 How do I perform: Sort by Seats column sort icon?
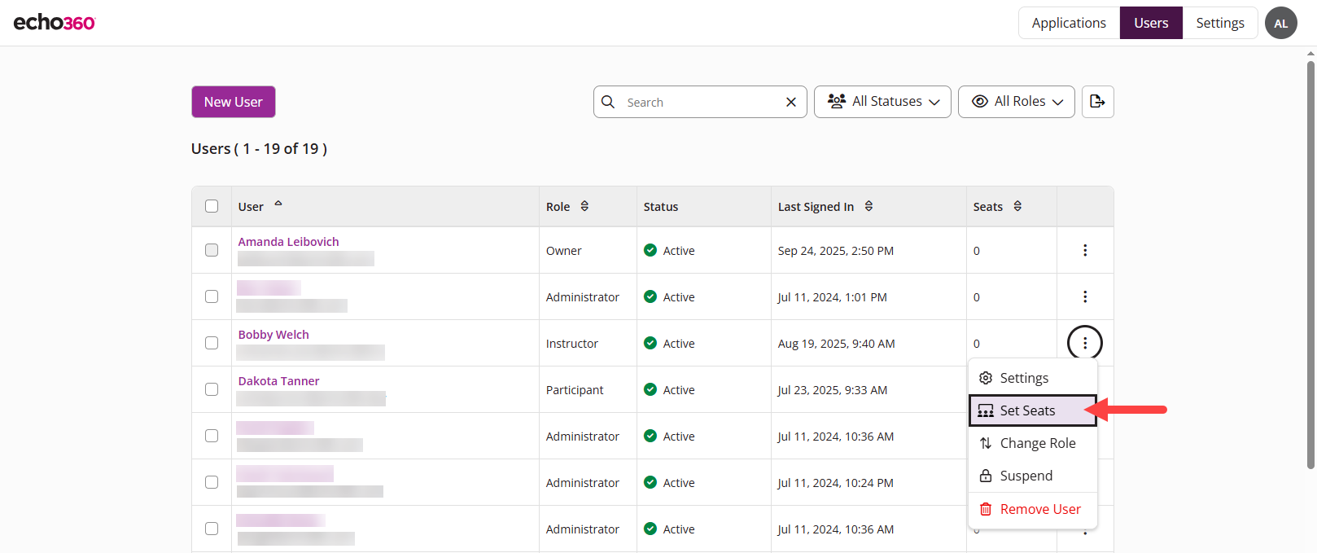[1017, 207]
